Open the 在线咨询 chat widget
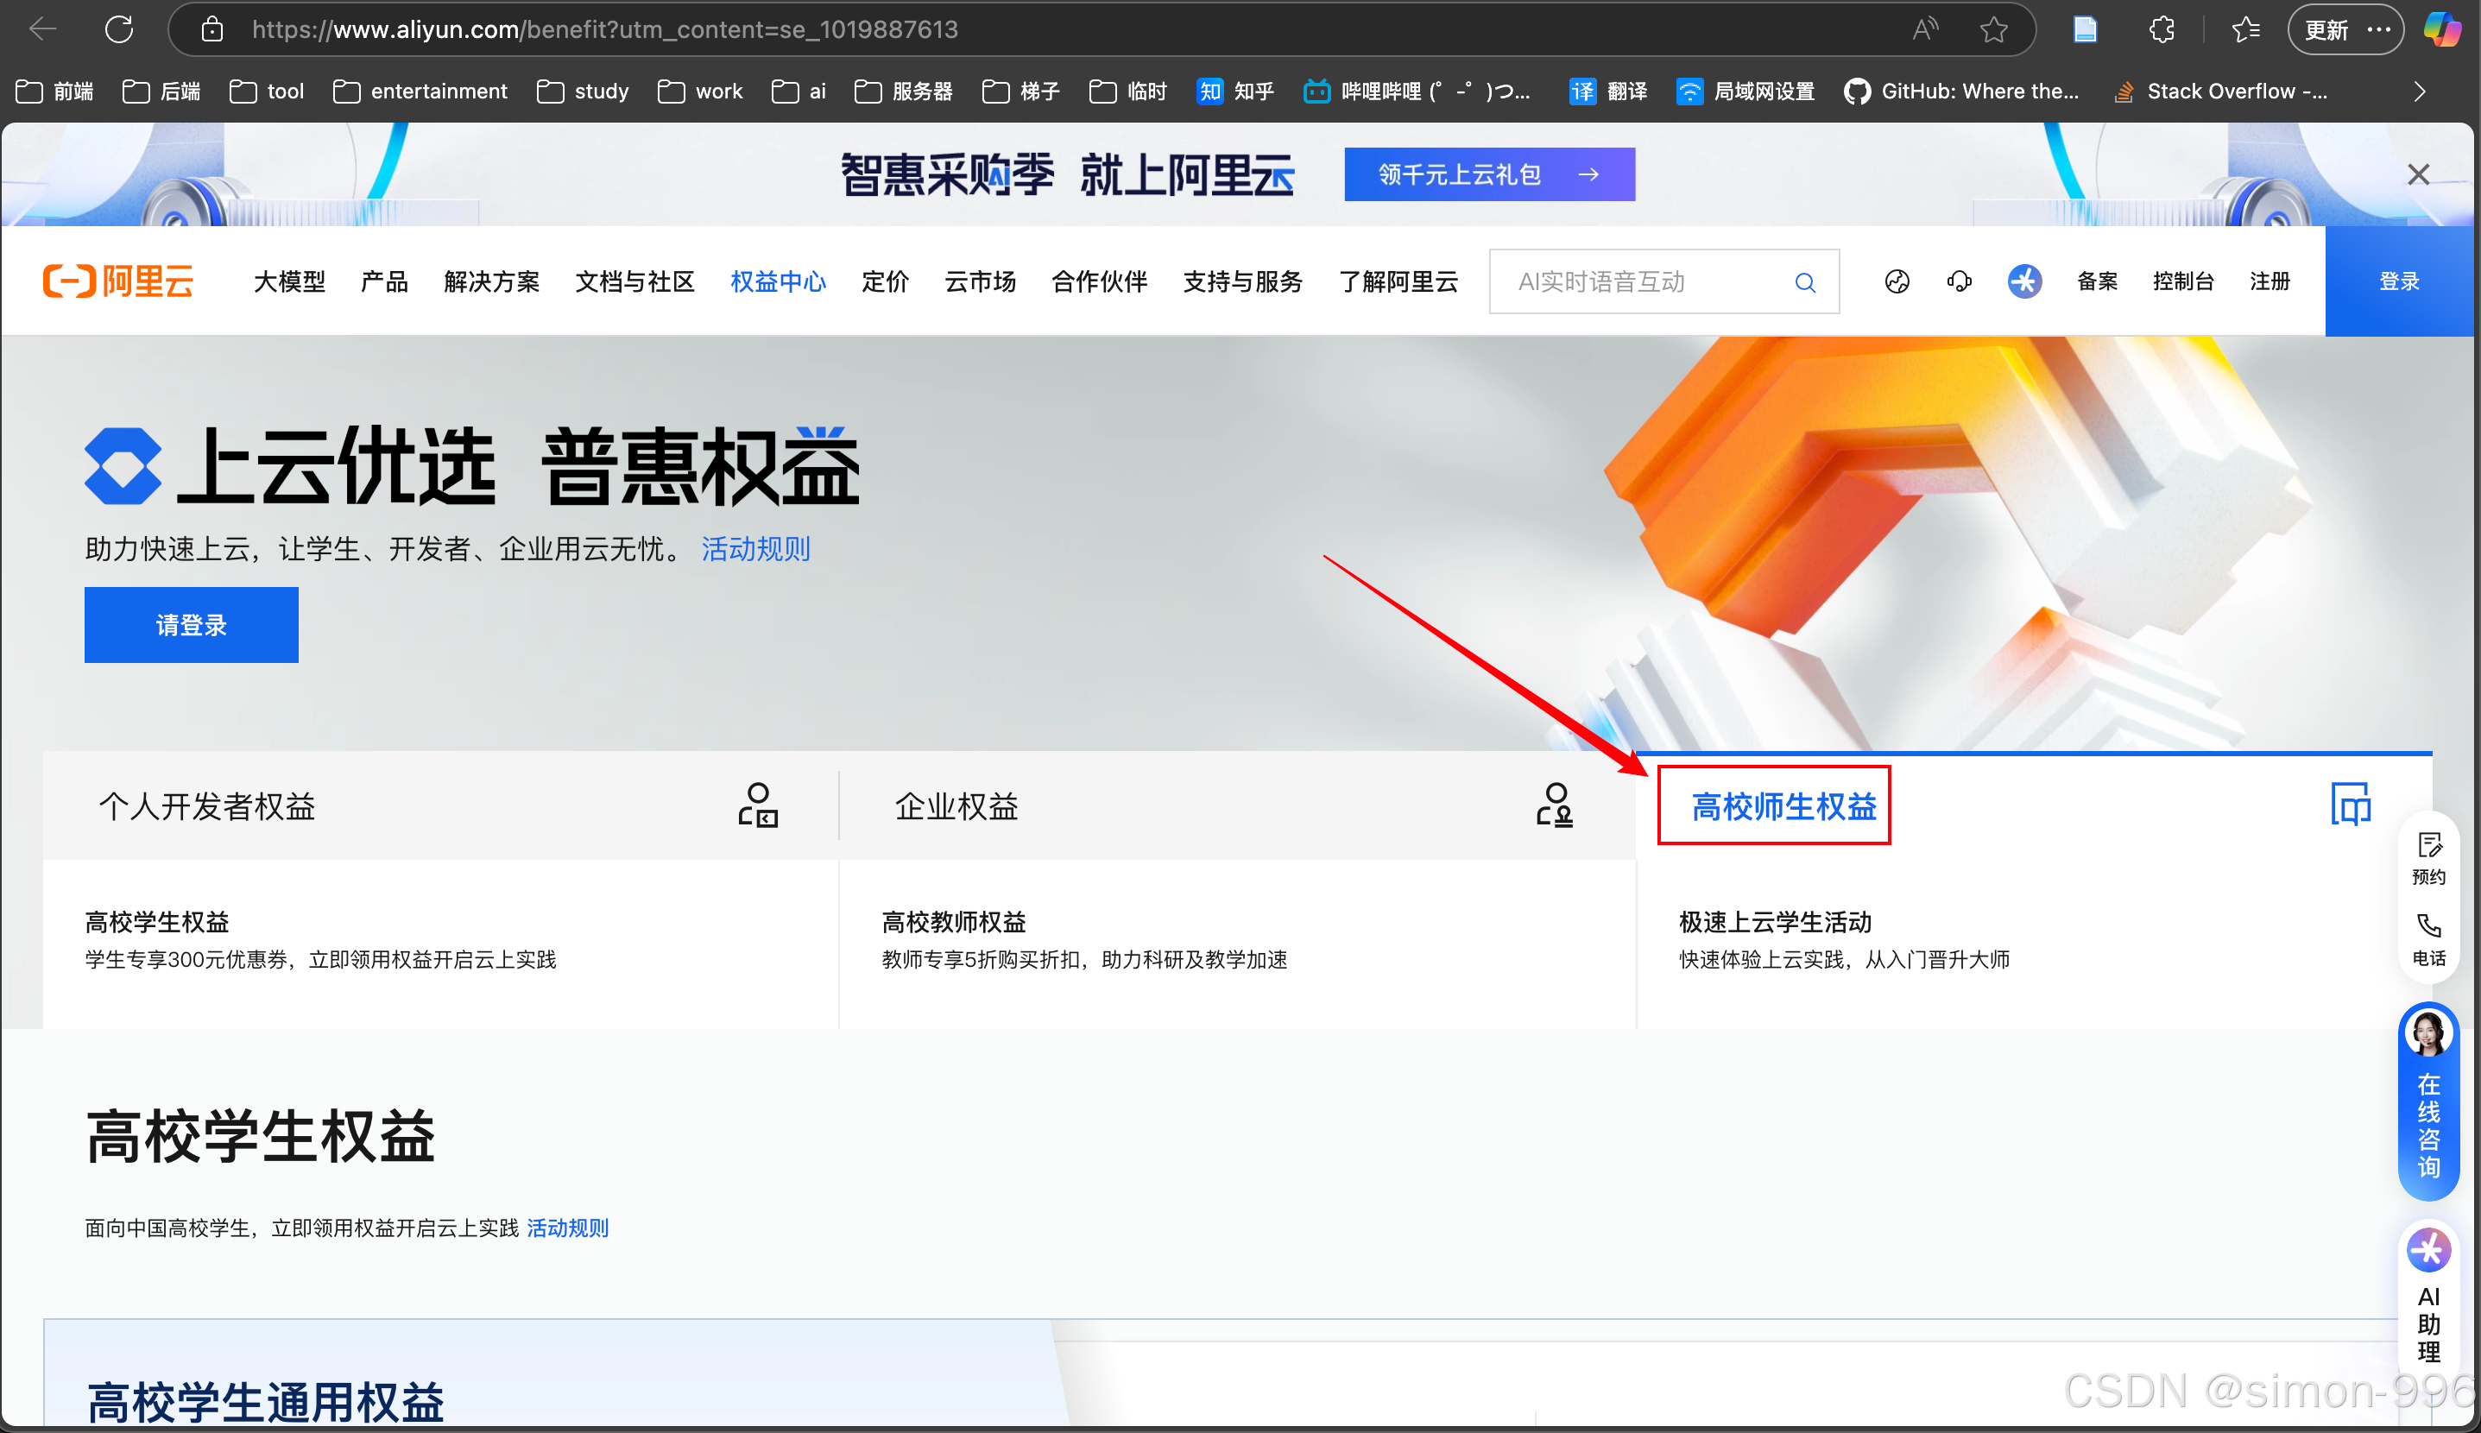The image size is (2481, 1433). point(2427,1101)
